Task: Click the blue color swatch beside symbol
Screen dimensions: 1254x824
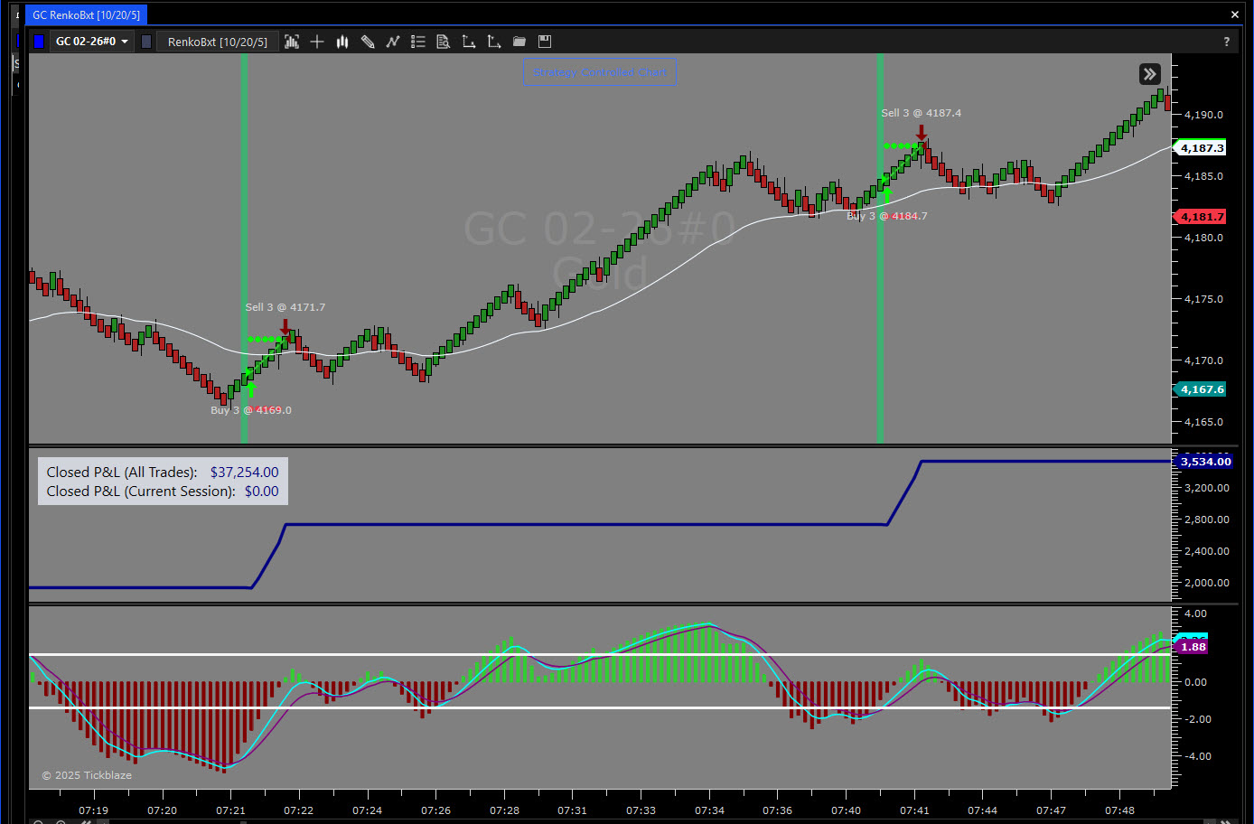Action: click(x=39, y=42)
